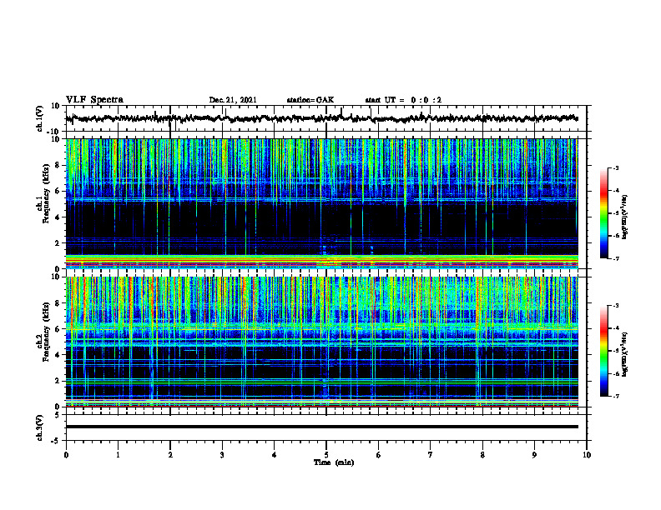The height and width of the screenshot is (510, 661).
Task: Click the "VLF Spectra" plot title
Action: tap(94, 100)
